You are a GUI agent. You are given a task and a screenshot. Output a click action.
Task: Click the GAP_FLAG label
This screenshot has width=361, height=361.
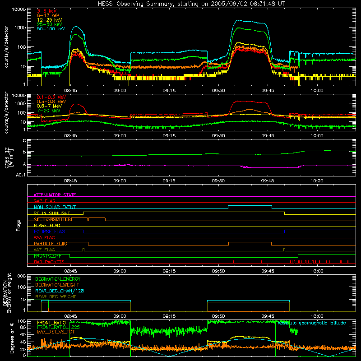[45, 201]
